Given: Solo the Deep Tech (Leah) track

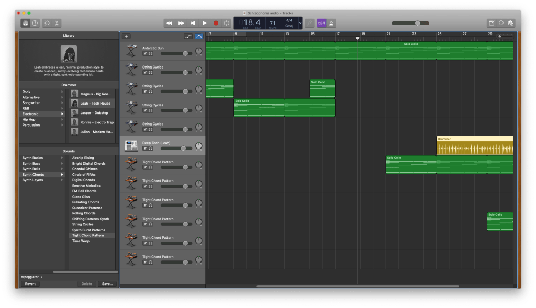Looking at the screenshot, I should tap(150, 149).
